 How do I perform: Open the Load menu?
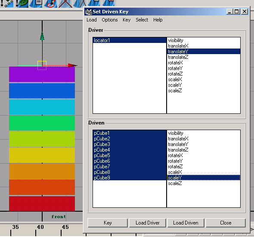pyautogui.click(x=92, y=20)
